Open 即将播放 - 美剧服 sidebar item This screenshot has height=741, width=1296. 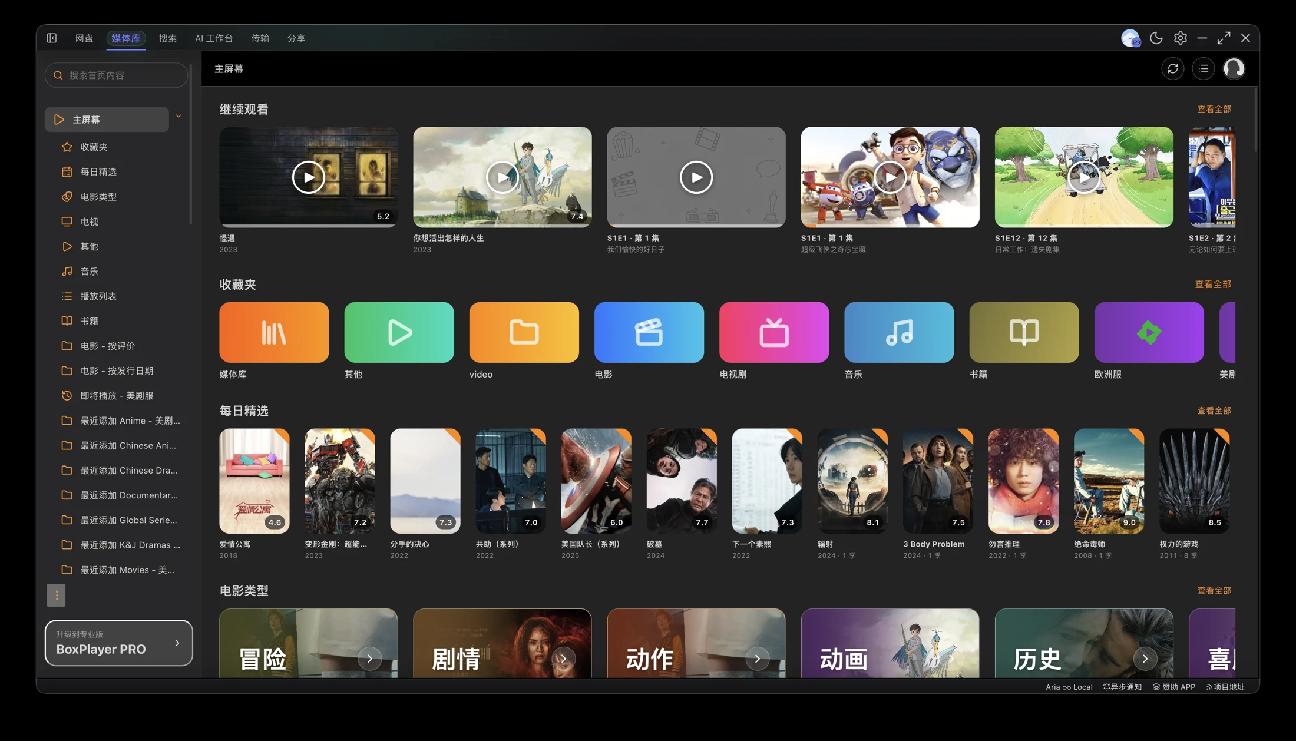coord(116,396)
